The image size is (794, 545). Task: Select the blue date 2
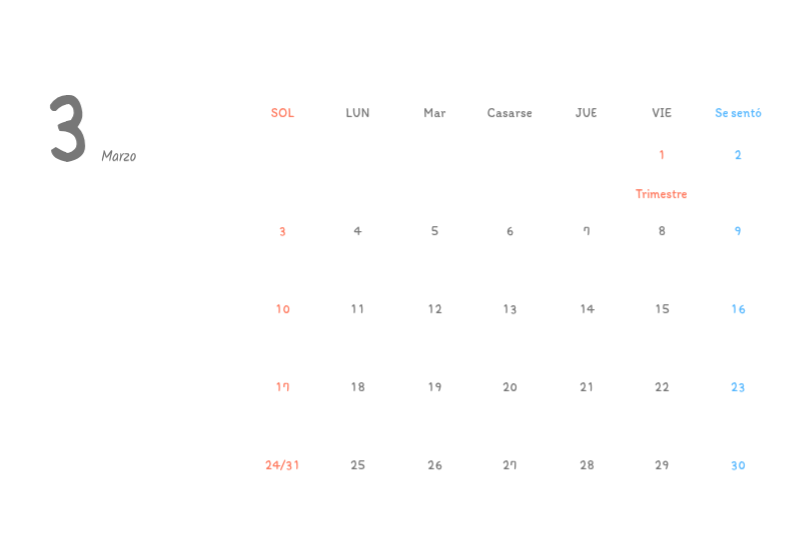point(738,155)
